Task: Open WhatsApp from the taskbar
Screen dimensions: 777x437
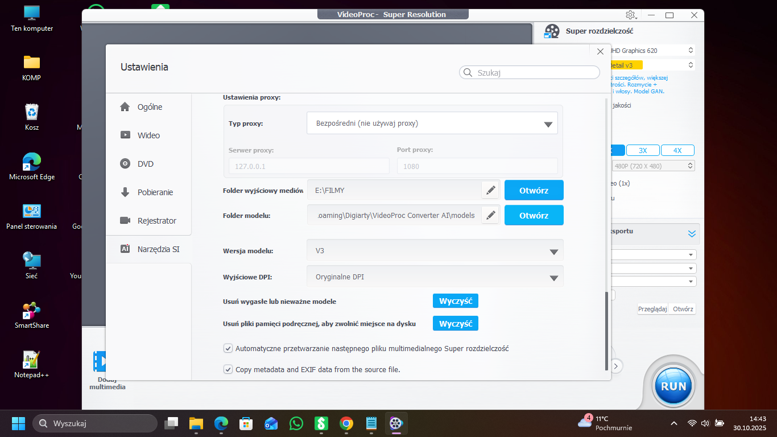Action: 296,423
